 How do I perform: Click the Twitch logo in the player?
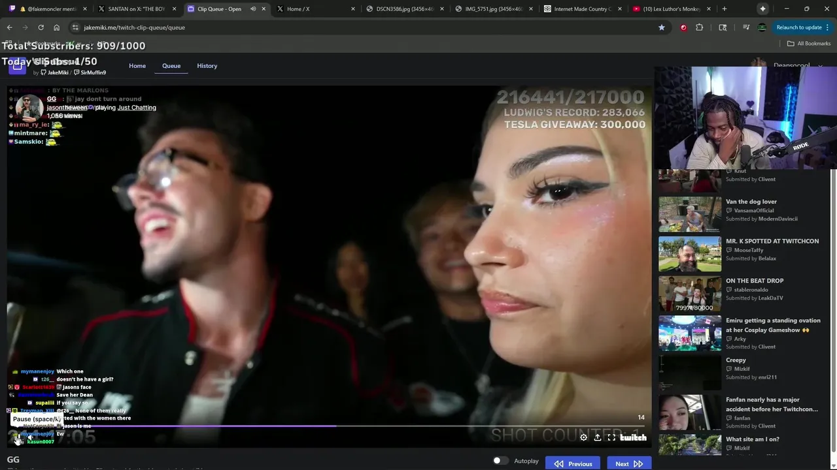tap(633, 437)
